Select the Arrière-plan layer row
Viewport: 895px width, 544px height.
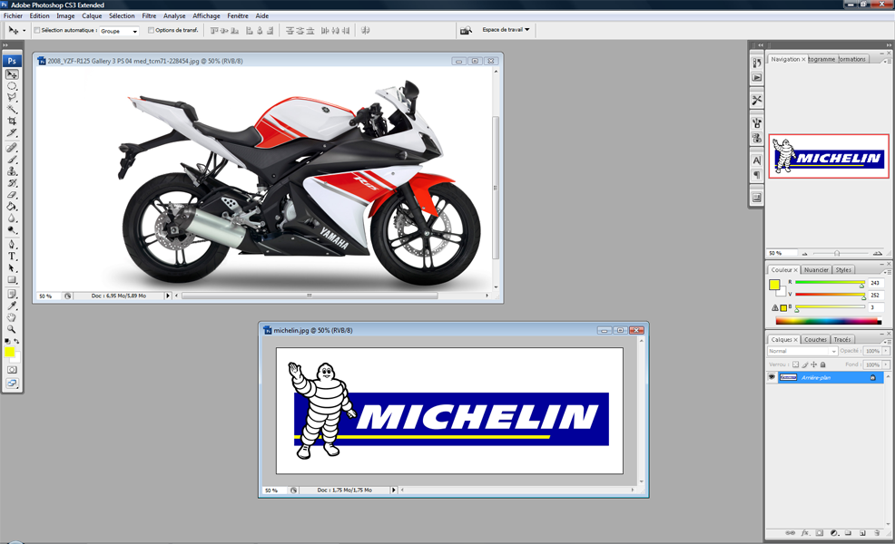coord(825,377)
